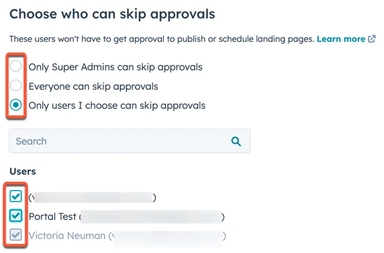Click the blurred first user name entry
The width and height of the screenshot is (384, 253).
point(93,198)
